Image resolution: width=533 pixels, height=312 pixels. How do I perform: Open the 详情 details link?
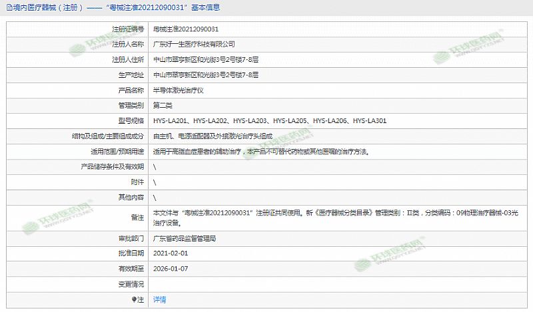(x=160, y=300)
